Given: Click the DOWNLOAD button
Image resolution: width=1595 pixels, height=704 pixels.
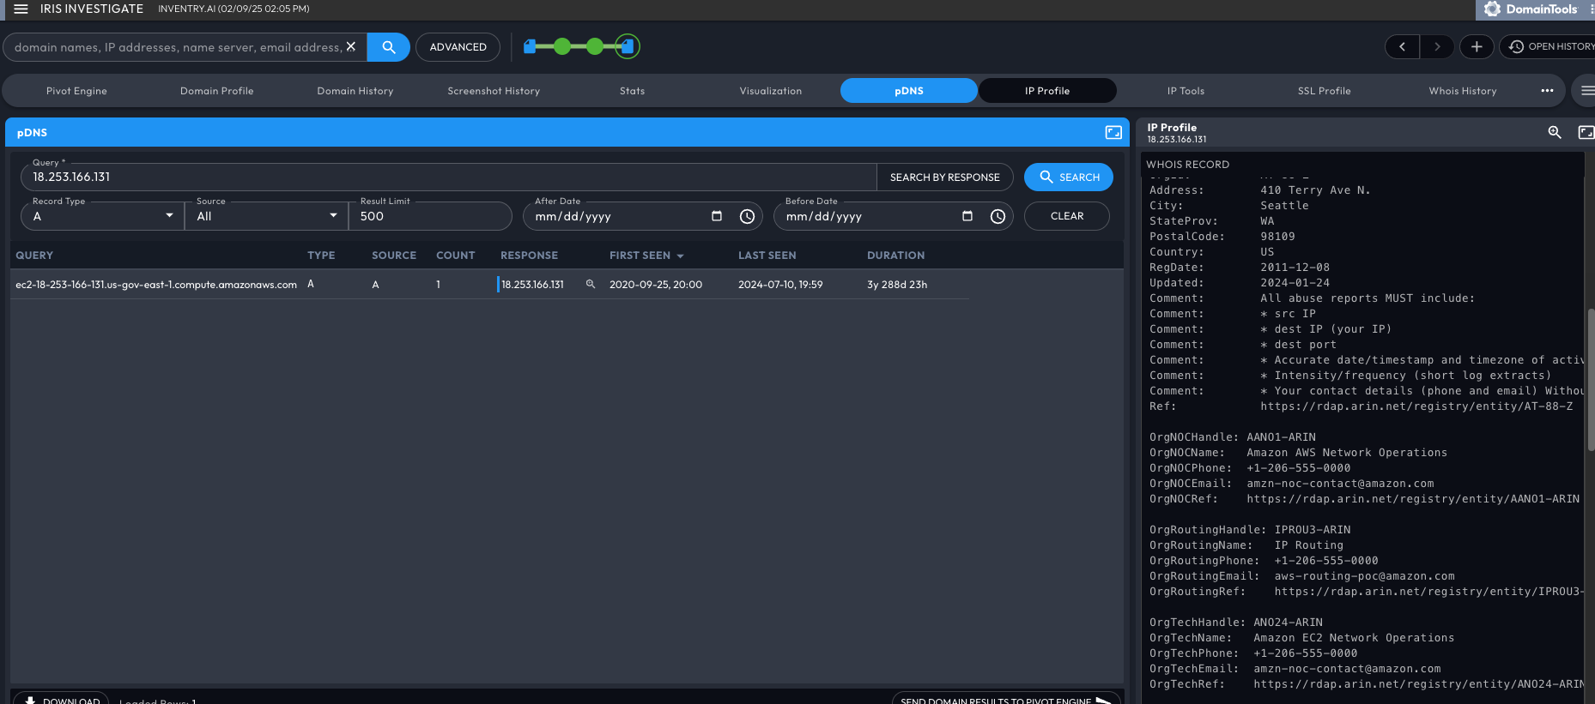Looking at the screenshot, I should coord(60,698).
